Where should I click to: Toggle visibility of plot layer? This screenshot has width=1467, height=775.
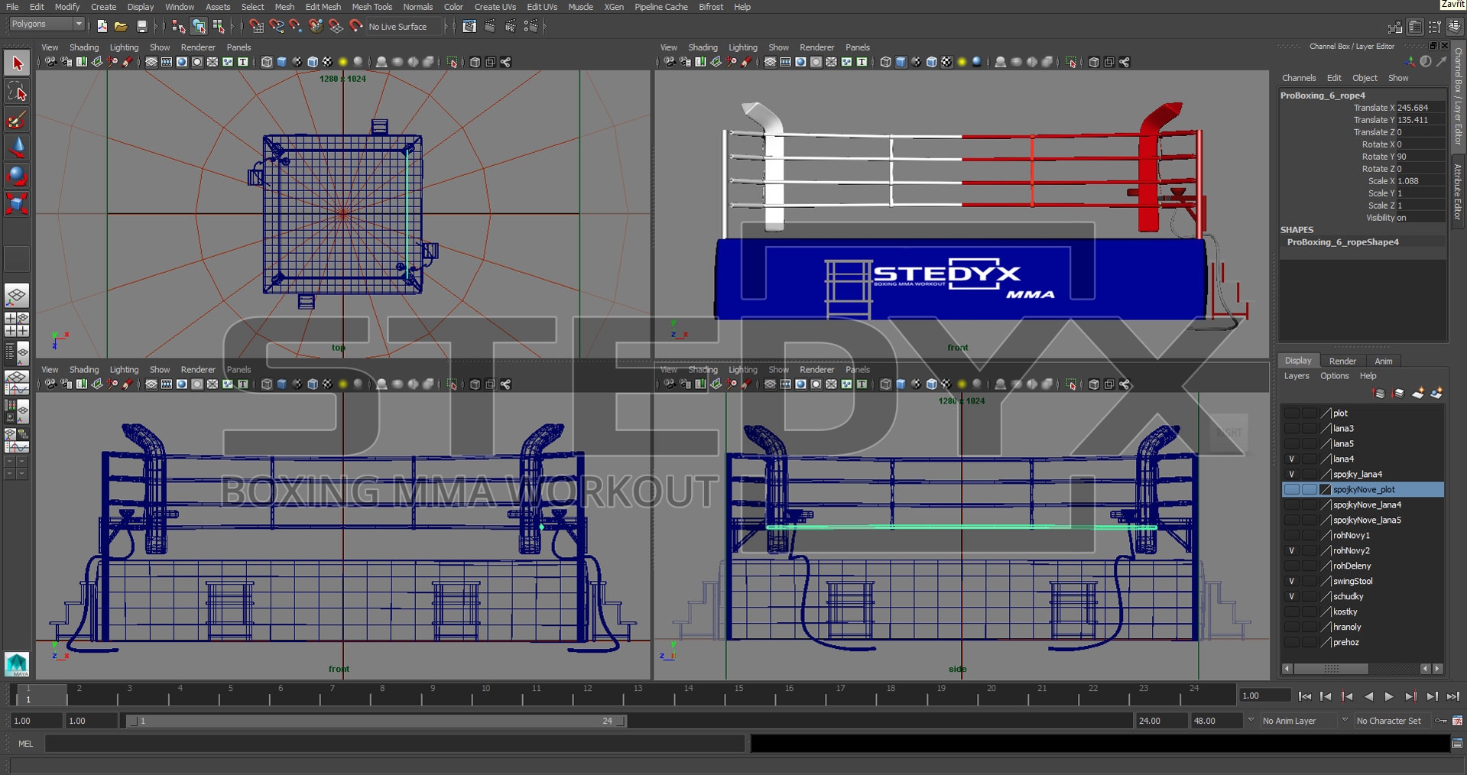(x=1292, y=413)
